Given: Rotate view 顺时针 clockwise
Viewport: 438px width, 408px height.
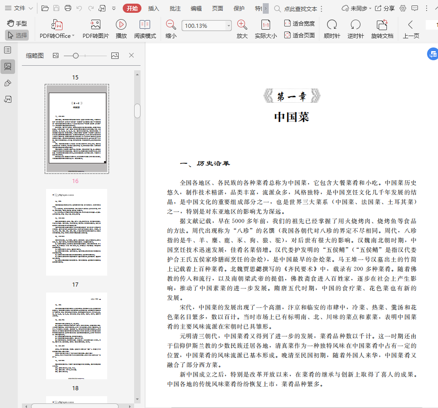Looking at the screenshot, I should tap(332, 29).
